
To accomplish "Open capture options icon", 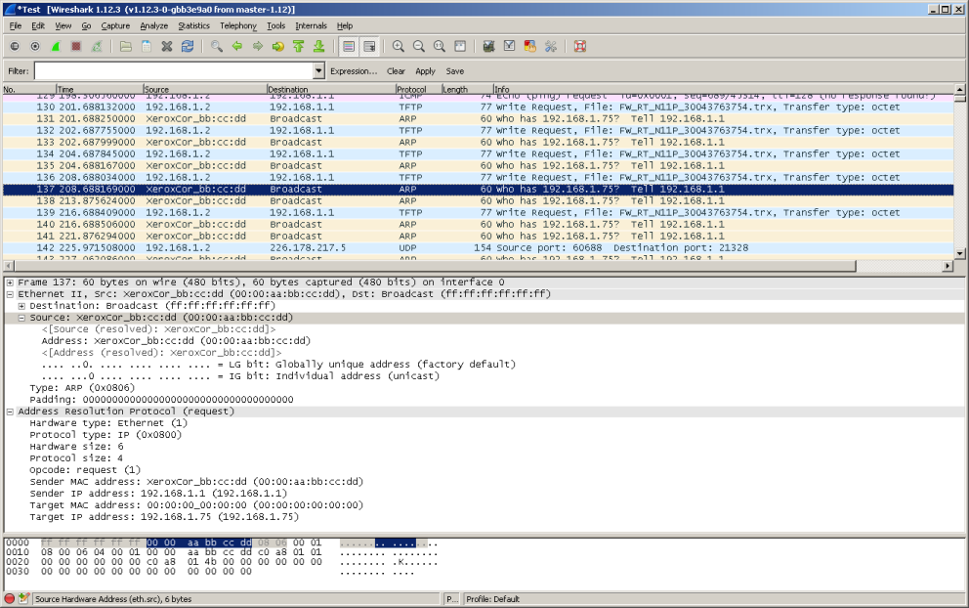I will [x=35, y=46].
